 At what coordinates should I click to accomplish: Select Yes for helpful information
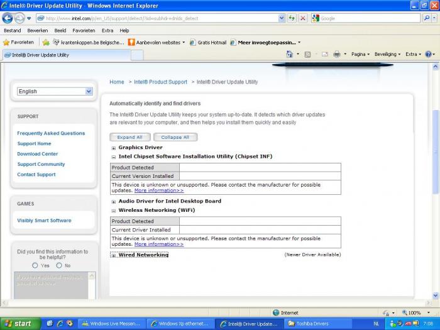(35, 265)
